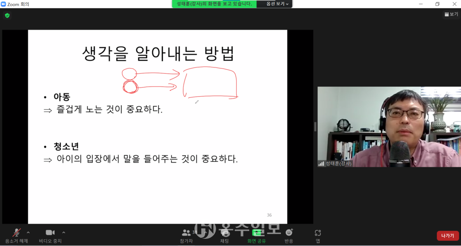Maximize the Zoom meeting window
This screenshot has height=246, width=461.
point(437,4)
